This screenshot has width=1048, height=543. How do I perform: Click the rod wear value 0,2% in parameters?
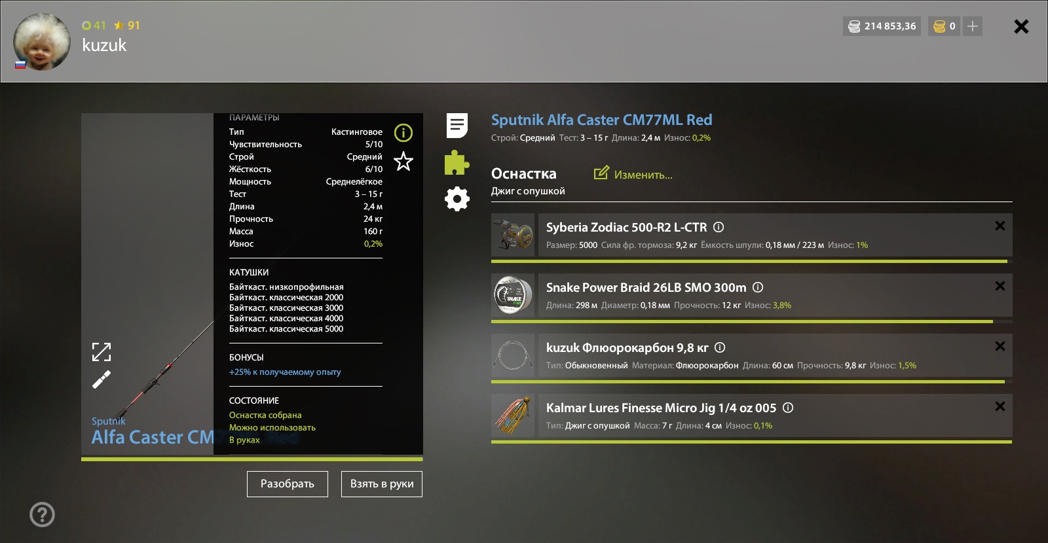(373, 243)
